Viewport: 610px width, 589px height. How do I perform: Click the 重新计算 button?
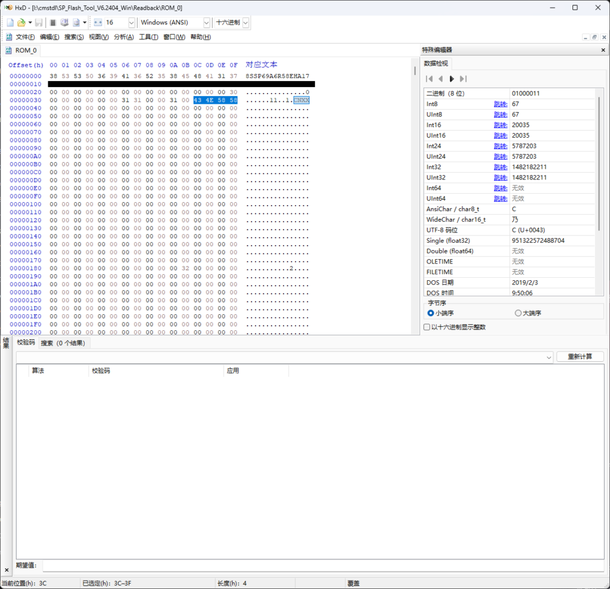tap(580, 356)
